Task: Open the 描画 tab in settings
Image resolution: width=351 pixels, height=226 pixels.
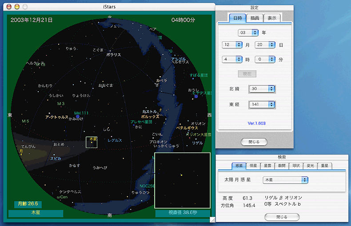Action: pyautogui.click(x=255, y=18)
